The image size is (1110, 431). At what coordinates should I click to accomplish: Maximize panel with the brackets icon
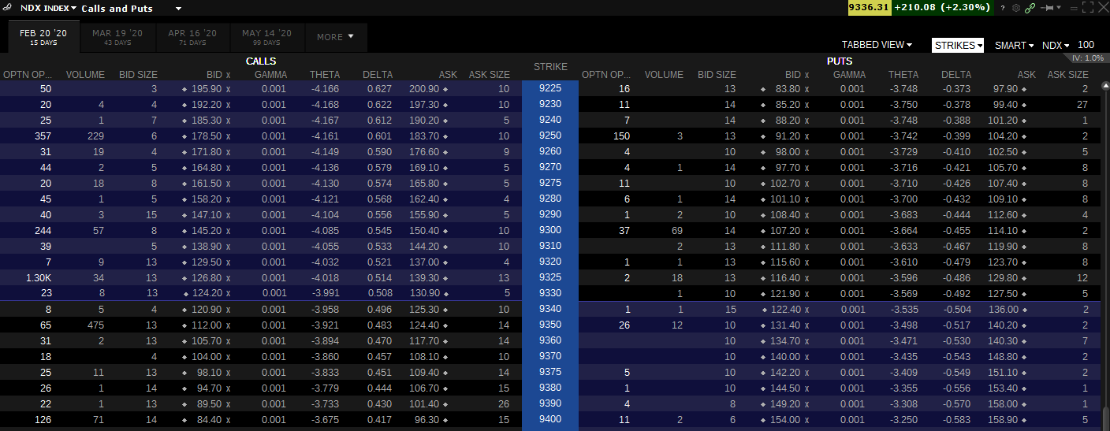pyautogui.click(x=1088, y=8)
